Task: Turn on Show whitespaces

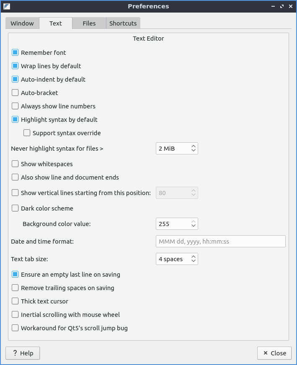Action: click(x=15, y=164)
